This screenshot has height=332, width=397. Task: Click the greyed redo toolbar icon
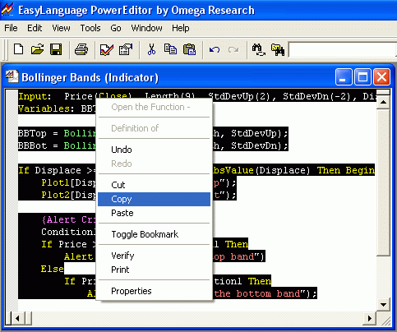[x=233, y=49]
